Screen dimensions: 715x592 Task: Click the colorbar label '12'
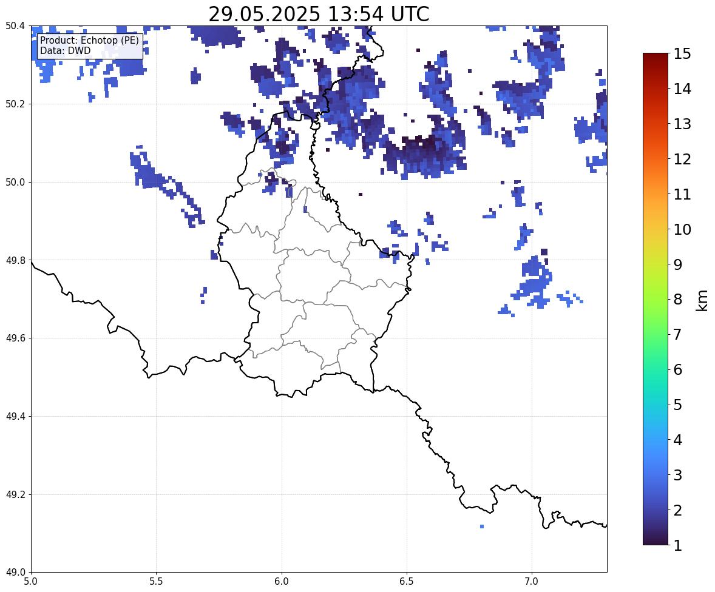click(682, 159)
